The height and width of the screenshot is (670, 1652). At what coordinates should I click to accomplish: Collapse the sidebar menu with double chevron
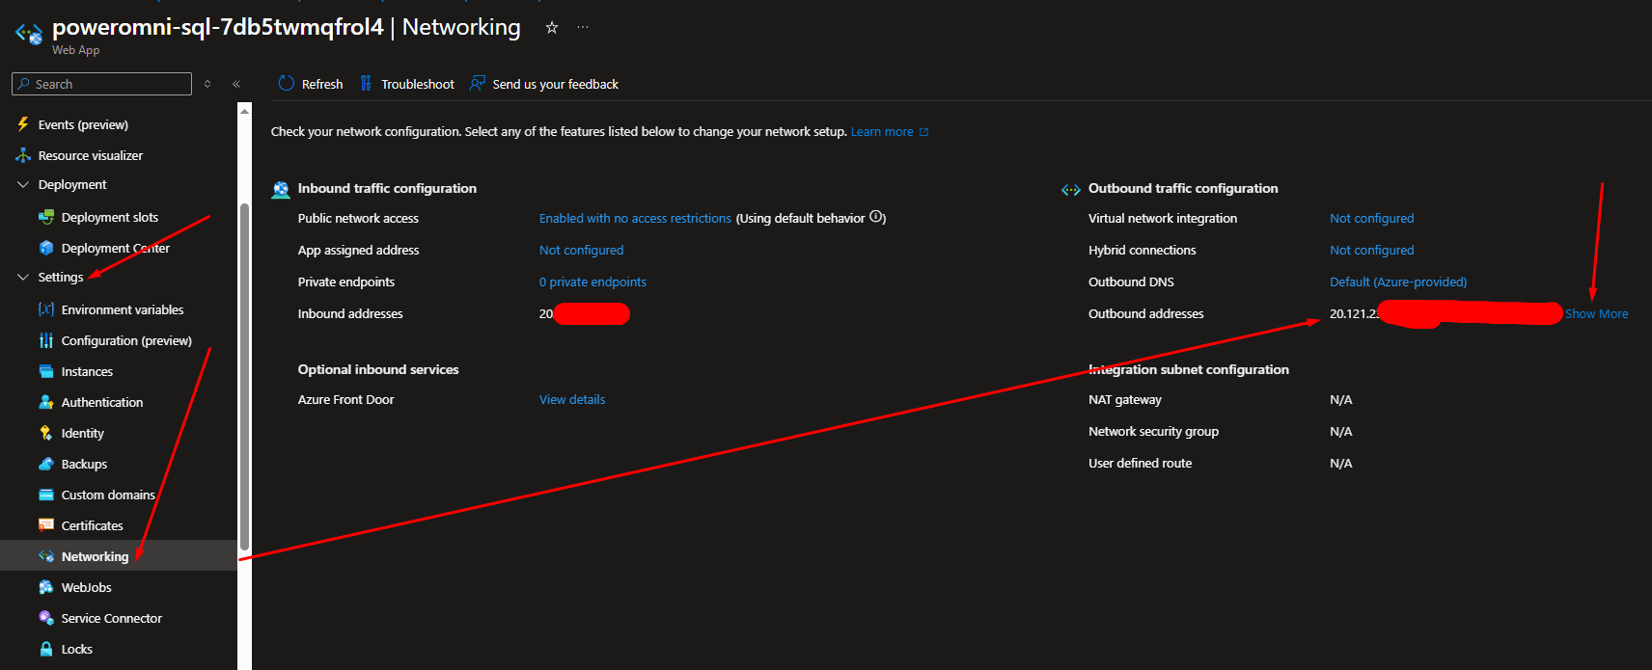tap(236, 84)
